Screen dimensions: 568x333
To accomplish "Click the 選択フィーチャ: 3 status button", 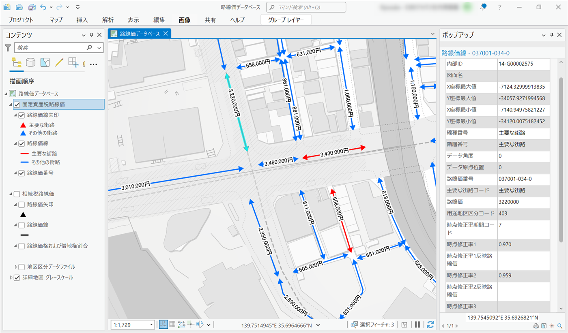I will tap(372, 324).
